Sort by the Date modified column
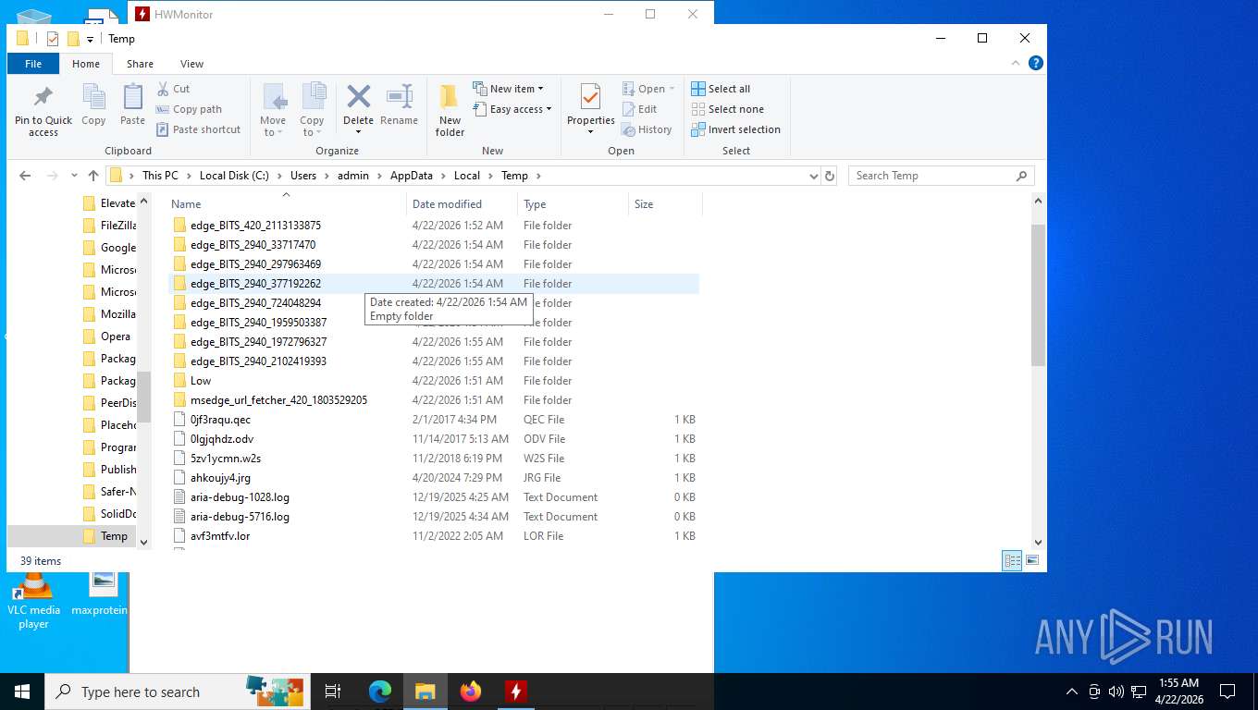Viewport: 1258px width, 710px height. point(462,203)
